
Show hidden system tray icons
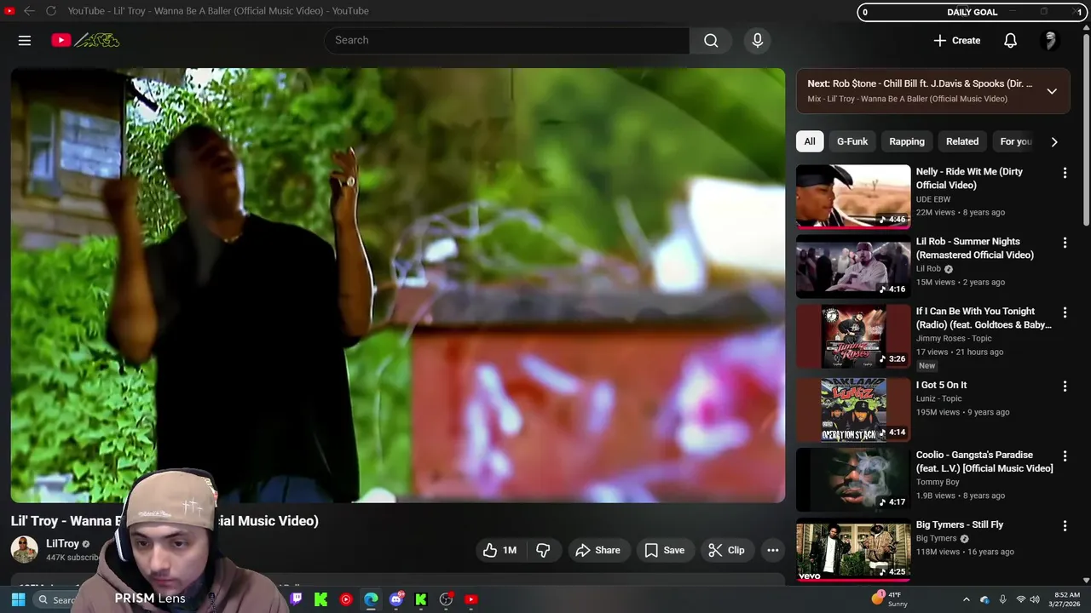pos(966,599)
